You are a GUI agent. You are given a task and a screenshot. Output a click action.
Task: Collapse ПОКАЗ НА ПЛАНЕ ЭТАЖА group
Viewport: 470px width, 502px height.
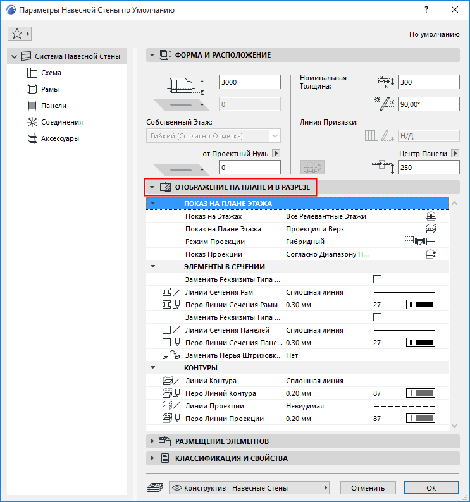153,204
